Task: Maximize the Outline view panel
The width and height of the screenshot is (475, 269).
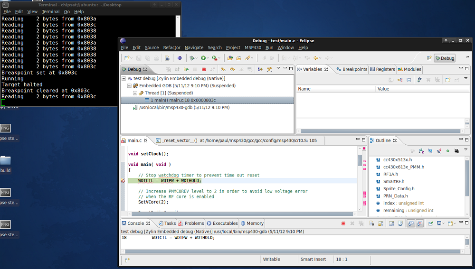Action: point(467,139)
